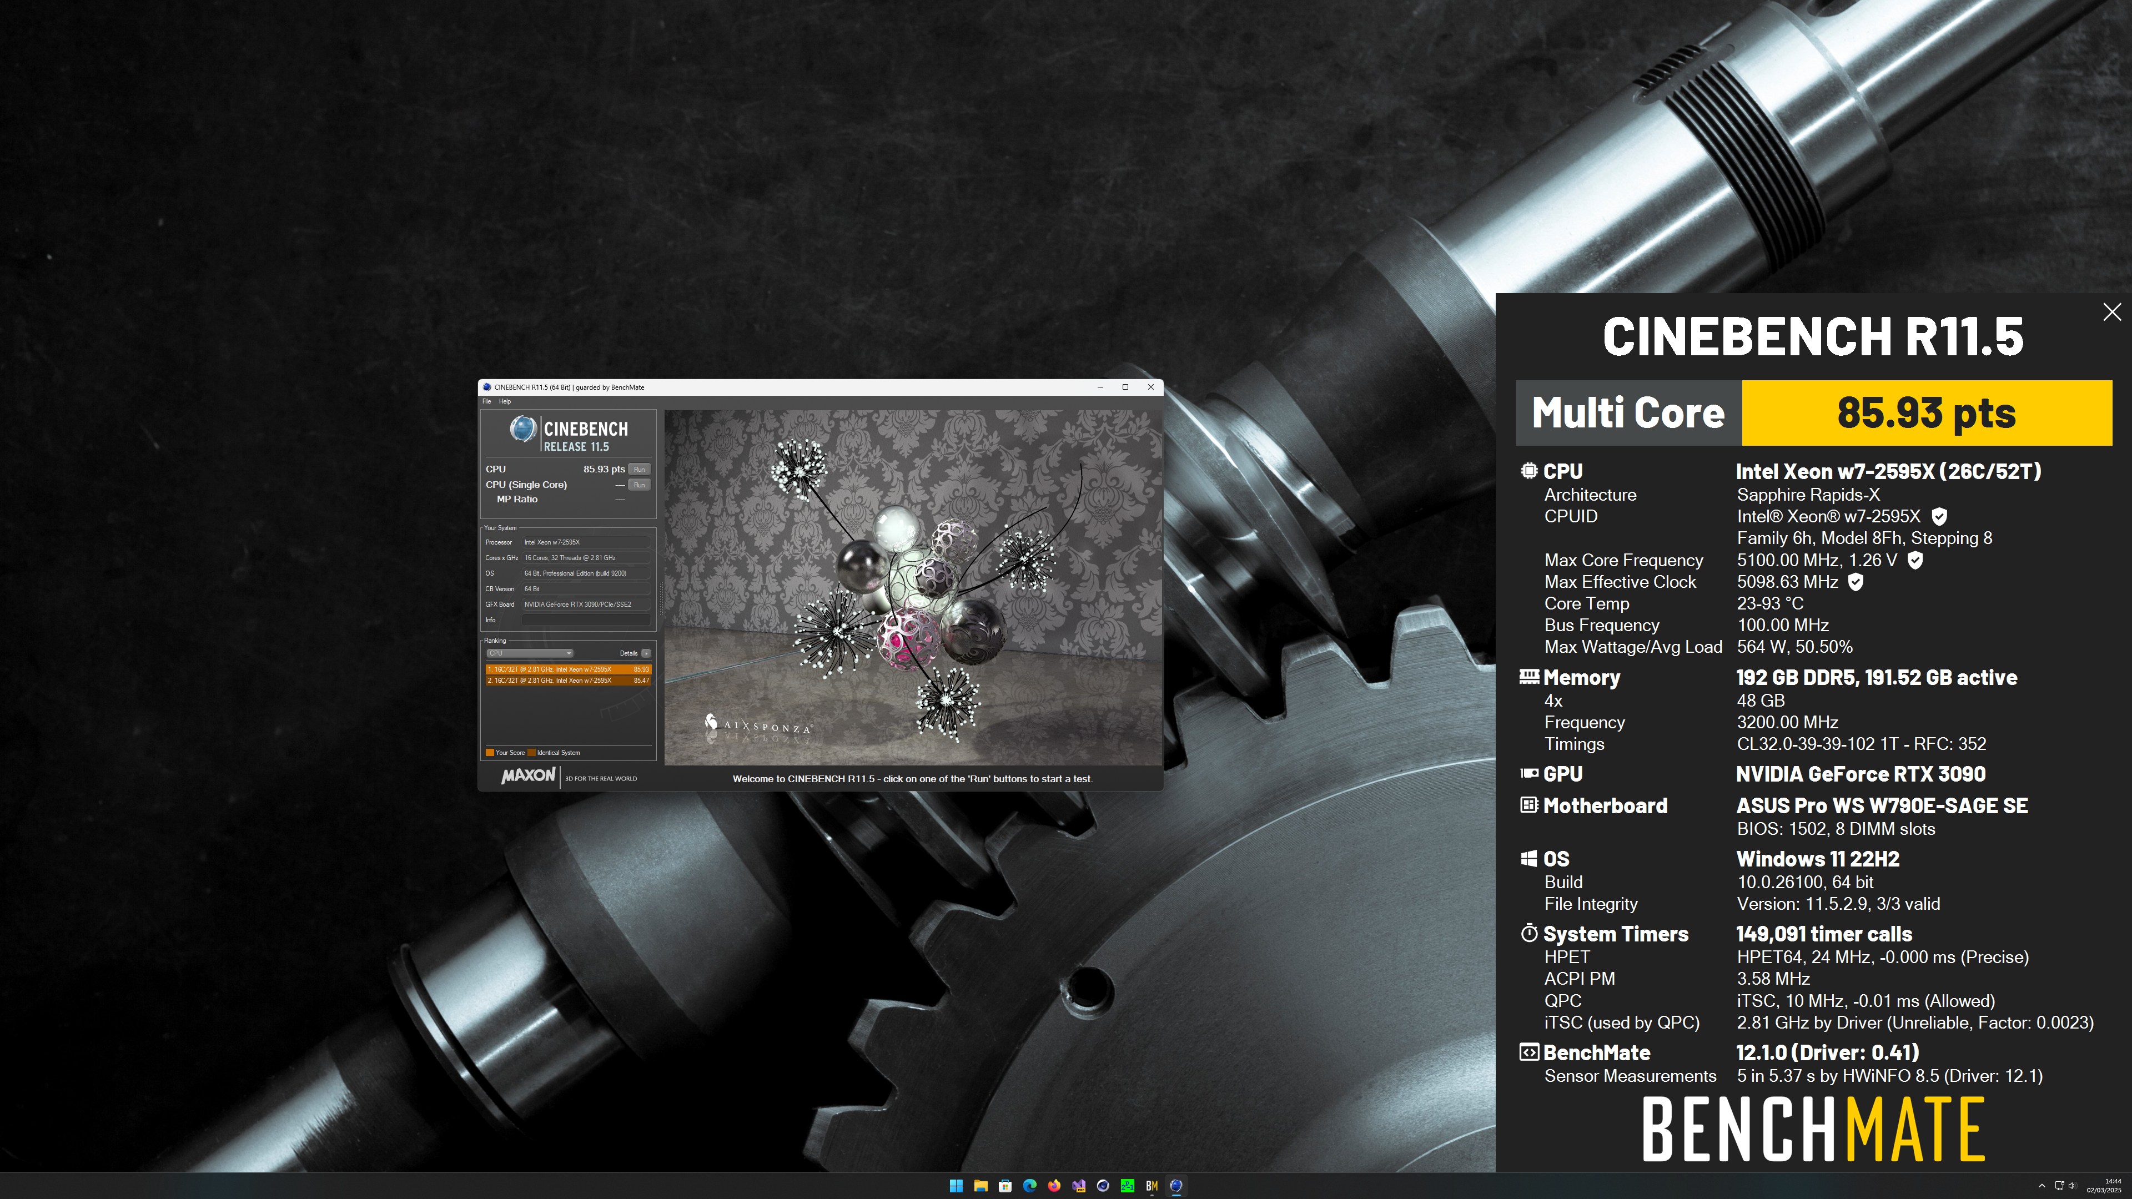Screen dimensions: 2132x1199
Task: Click the Max Core Frequency shield badge
Action: click(x=1914, y=560)
